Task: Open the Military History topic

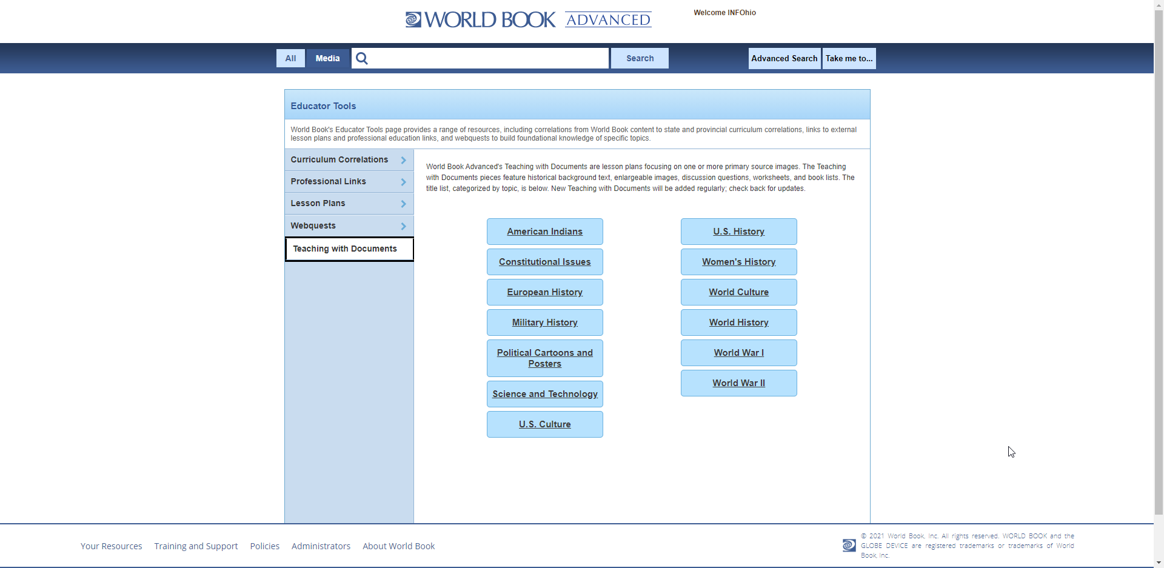Action: [x=544, y=322]
